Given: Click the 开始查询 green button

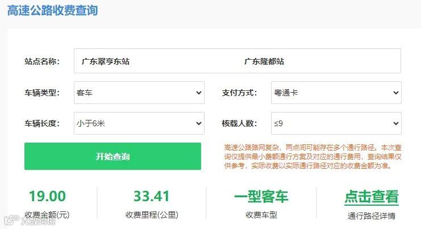Looking at the screenshot, I should (112, 156).
